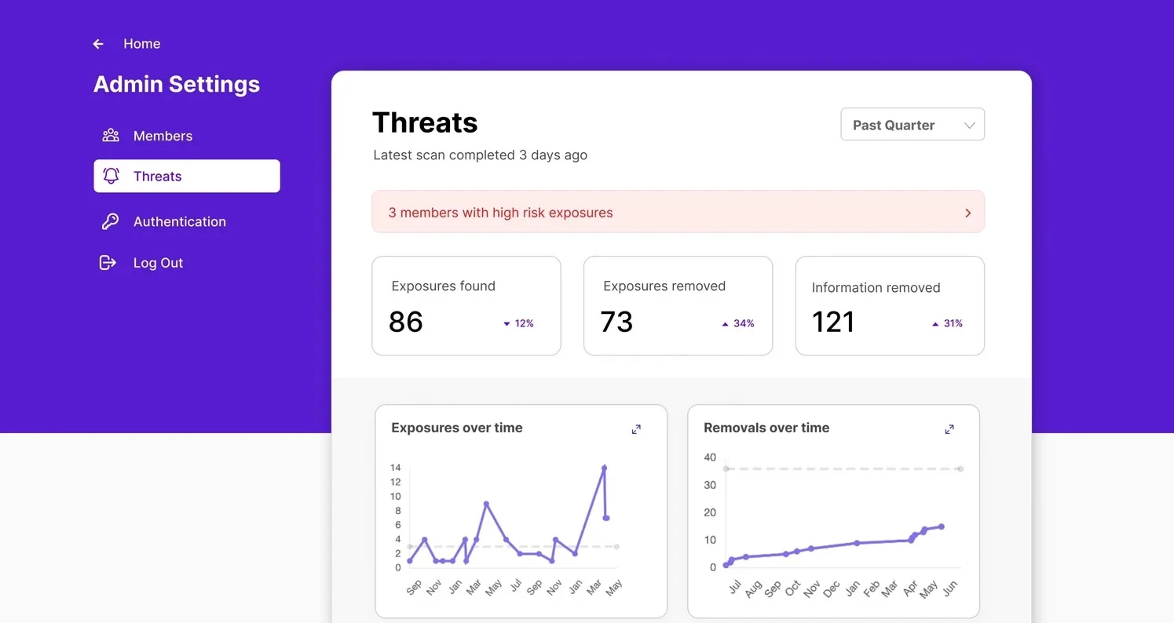
Task: Click the March peak on Exposures chart
Action: click(602, 468)
